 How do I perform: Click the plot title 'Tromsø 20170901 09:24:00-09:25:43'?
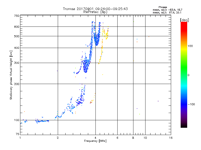pos(95,9)
